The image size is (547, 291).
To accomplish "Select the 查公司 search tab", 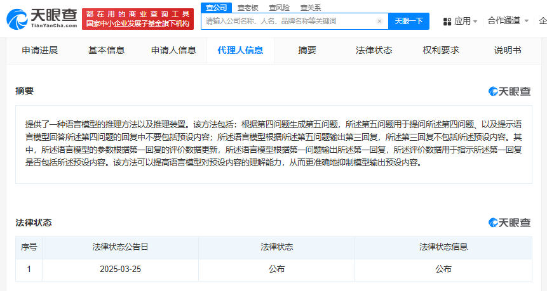I will (216, 8).
